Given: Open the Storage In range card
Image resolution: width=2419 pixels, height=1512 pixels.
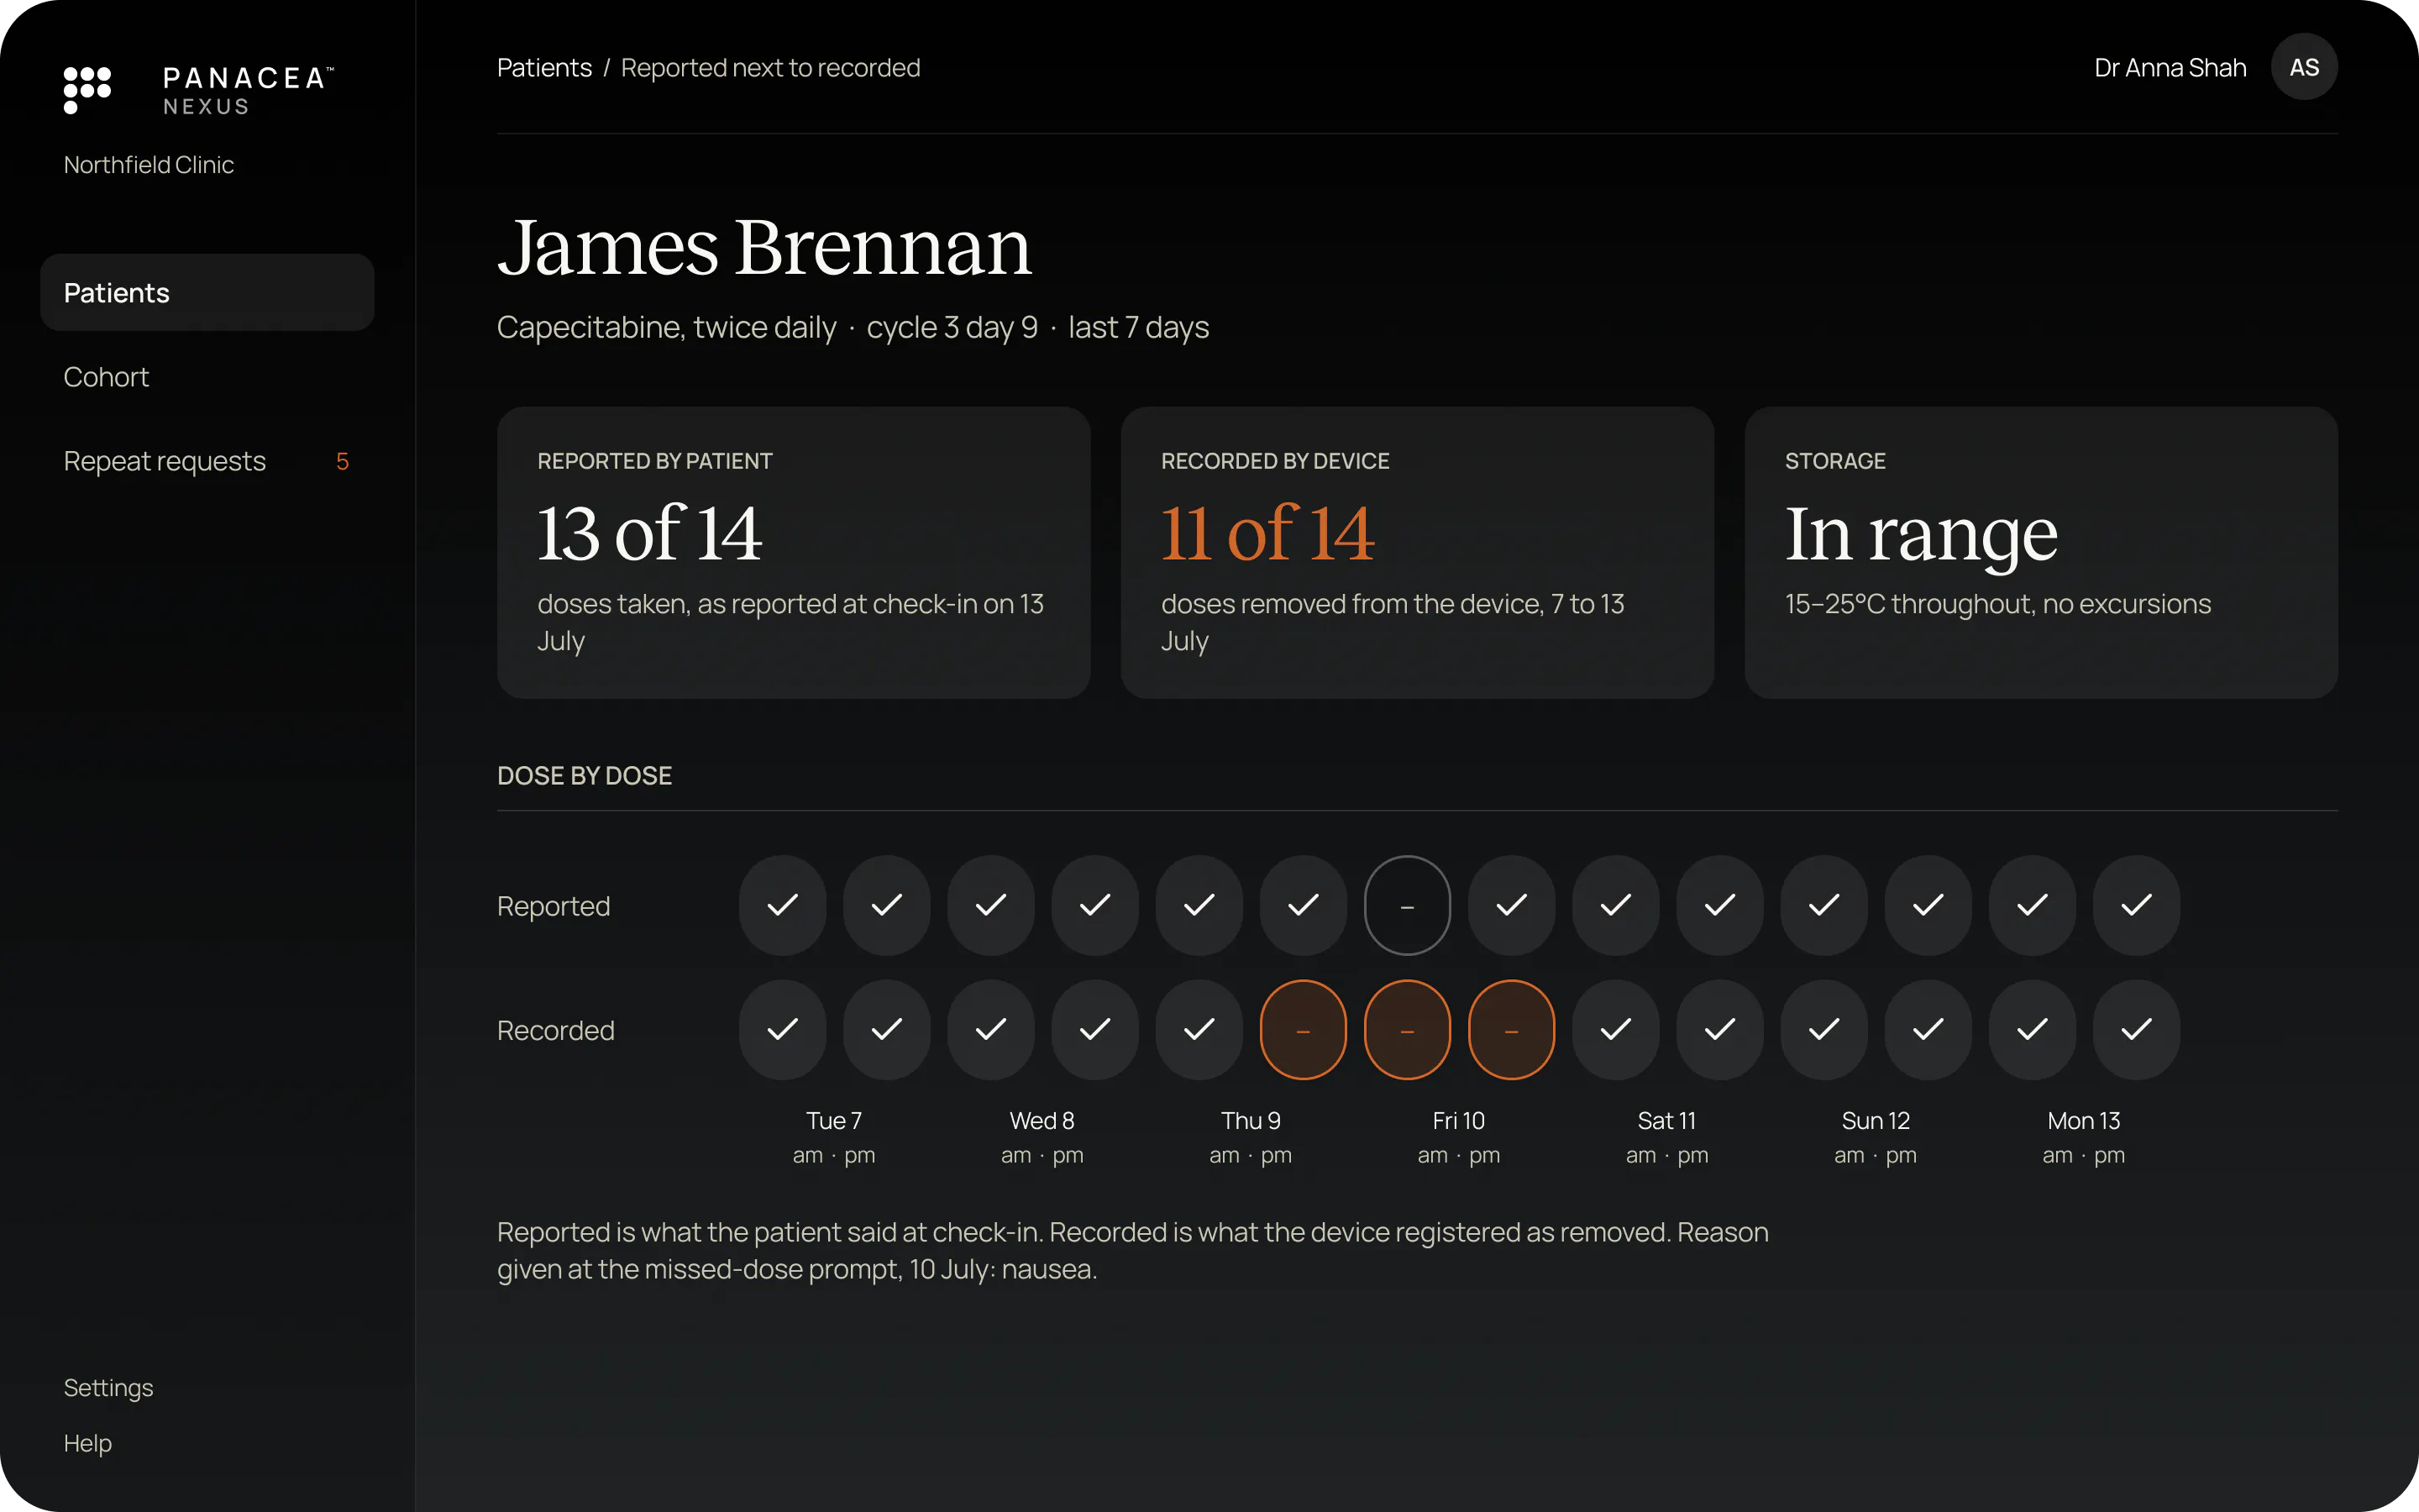Looking at the screenshot, I should coord(2041,552).
